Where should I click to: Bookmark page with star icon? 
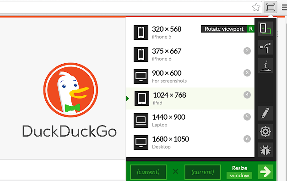tap(256, 7)
